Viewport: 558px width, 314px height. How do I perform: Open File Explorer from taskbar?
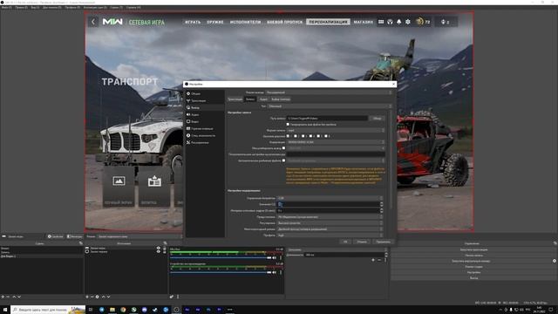pos(112,310)
